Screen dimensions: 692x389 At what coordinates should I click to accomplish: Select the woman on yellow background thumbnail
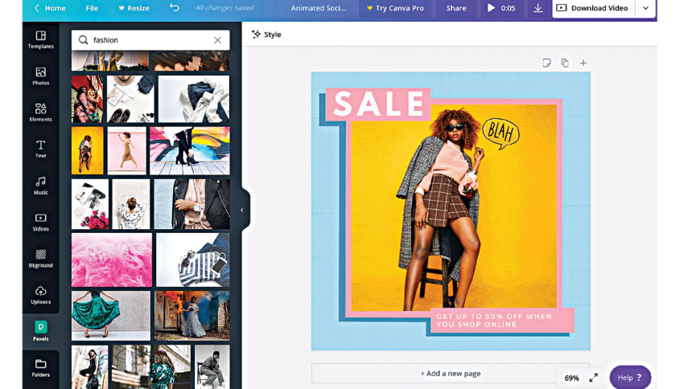(x=88, y=151)
